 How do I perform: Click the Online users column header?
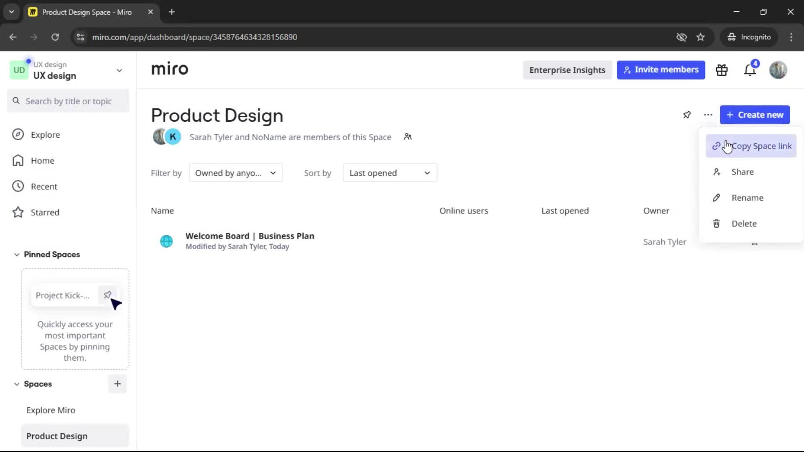click(x=464, y=211)
